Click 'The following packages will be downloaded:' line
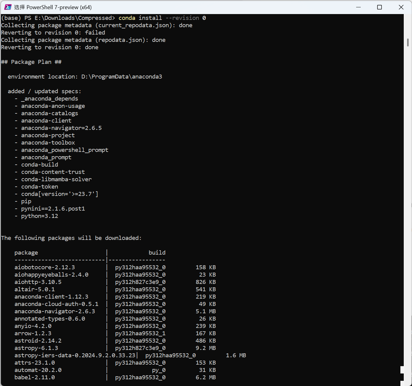The image size is (412, 386). coord(71,238)
